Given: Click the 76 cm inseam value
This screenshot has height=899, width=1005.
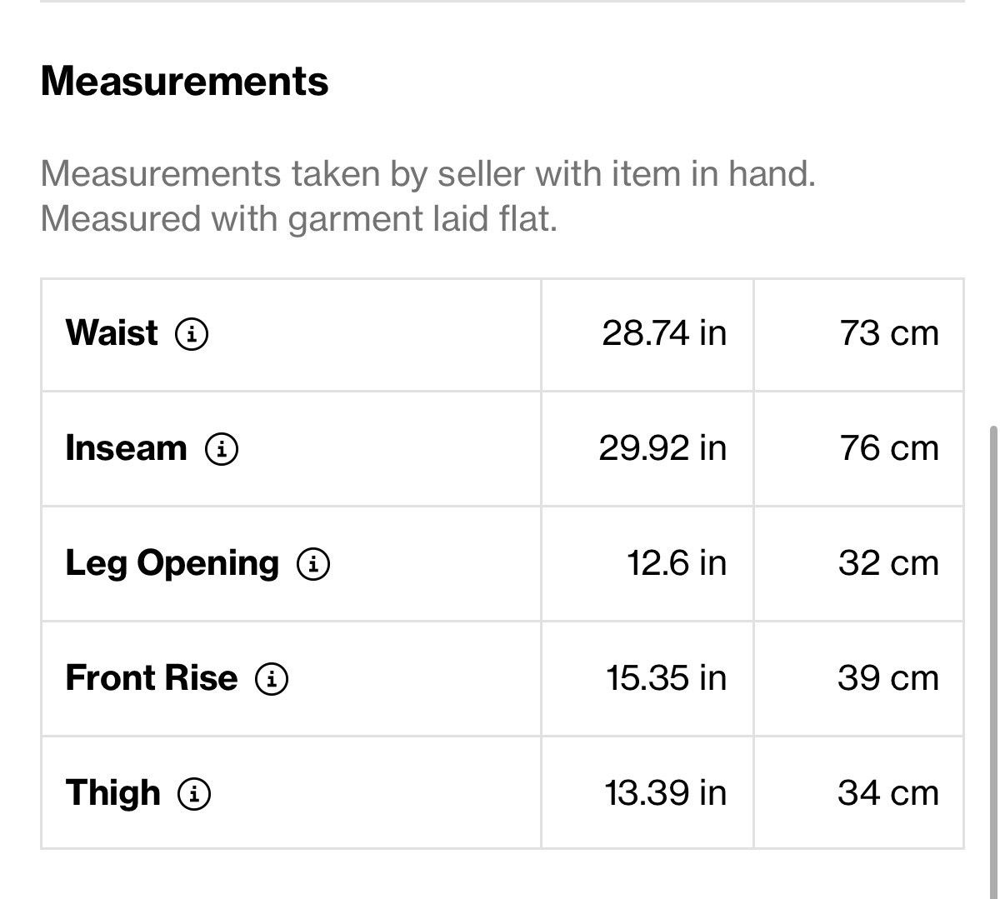Looking at the screenshot, I should point(889,448).
